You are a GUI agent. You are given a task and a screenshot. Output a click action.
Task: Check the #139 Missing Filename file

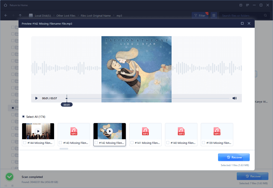[x=204, y=142]
